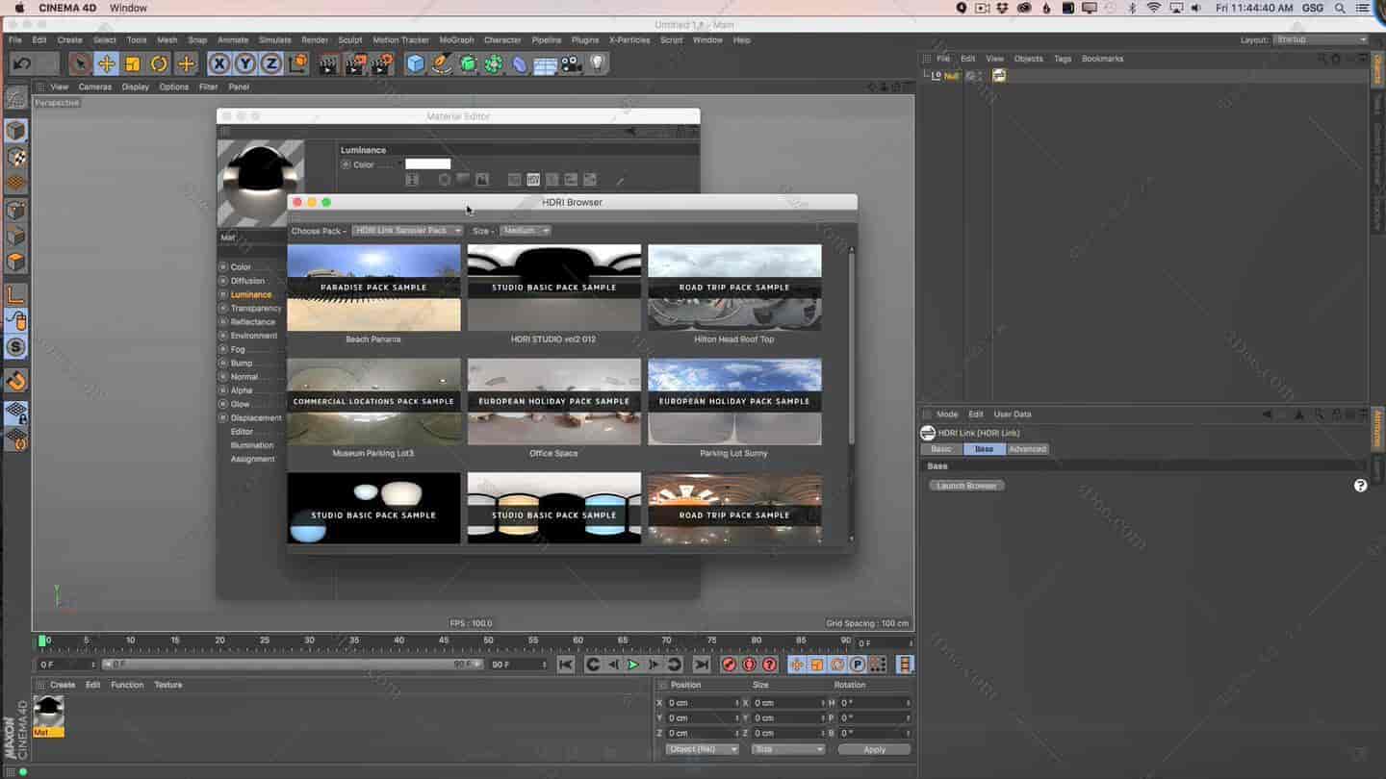Select the Move tool in the toolbar

coord(109,63)
